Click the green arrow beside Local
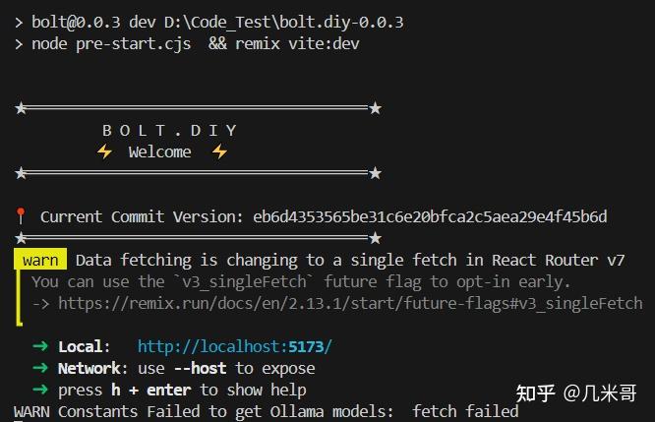The width and height of the screenshot is (655, 422). point(40,346)
